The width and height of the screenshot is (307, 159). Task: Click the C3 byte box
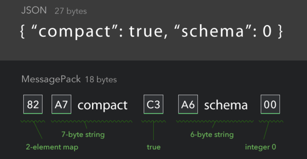[x=153, y=104]
